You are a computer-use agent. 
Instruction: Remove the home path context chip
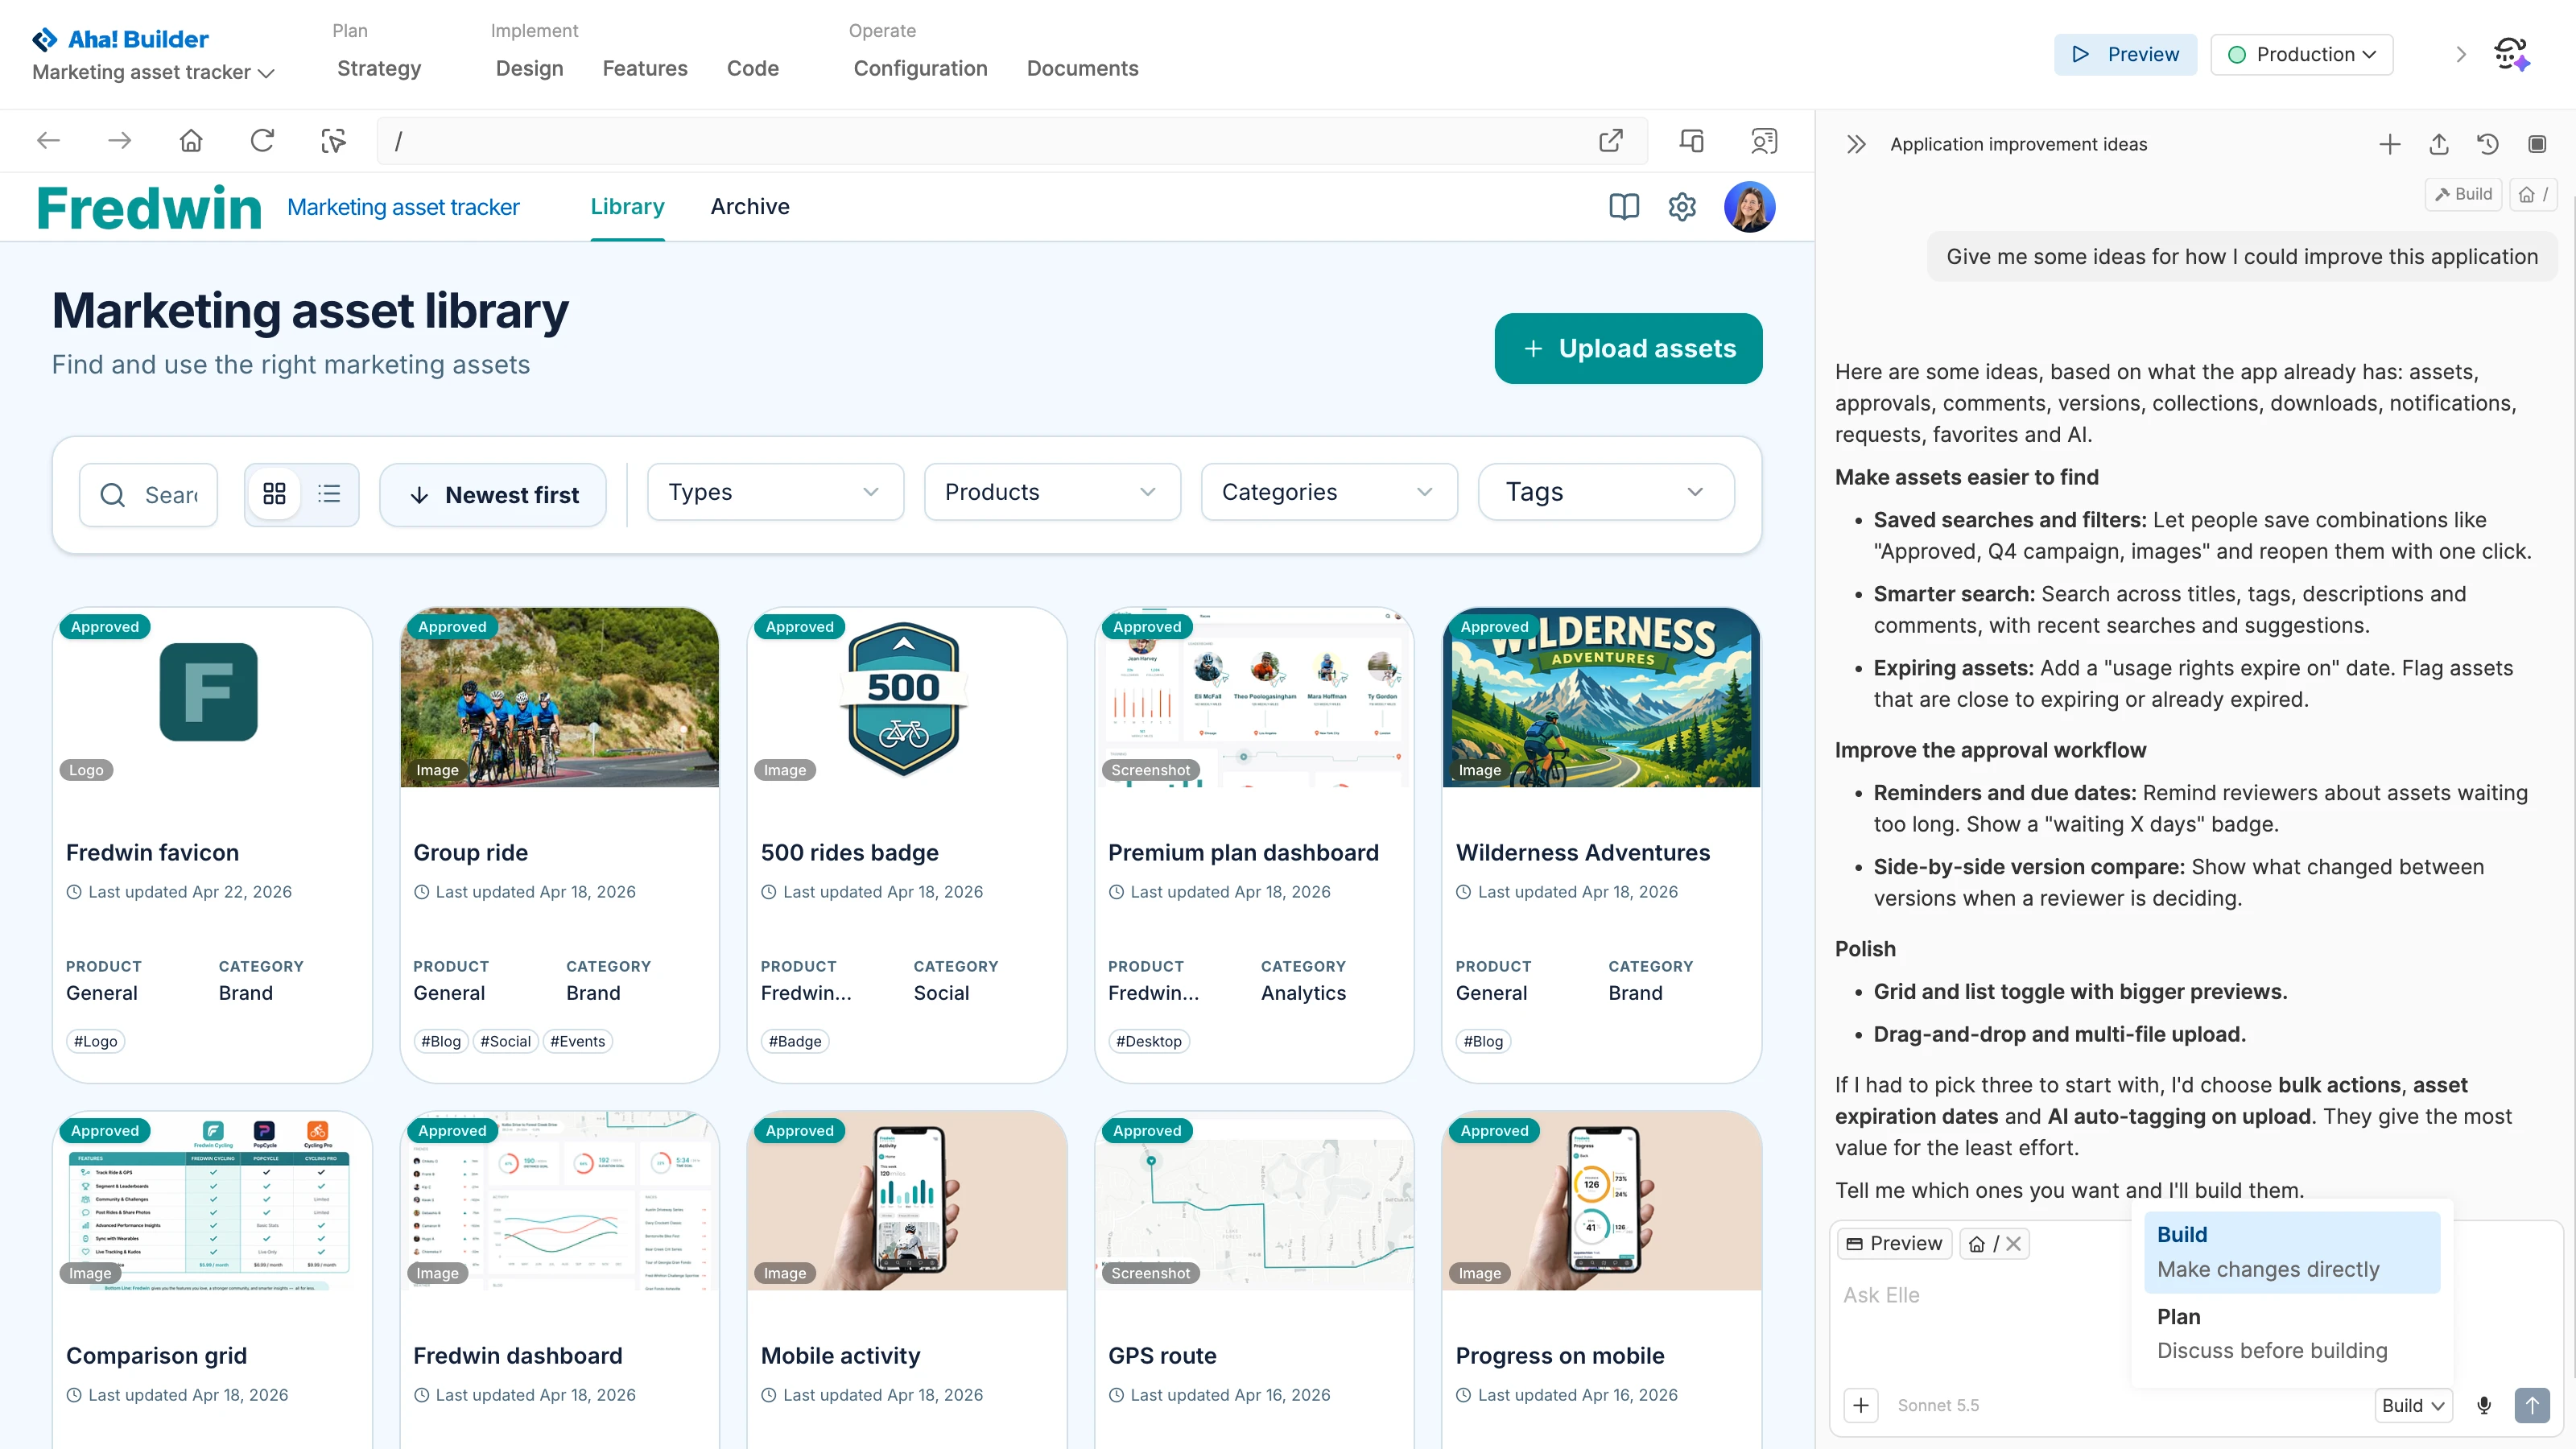[x=2013, y=1243]
